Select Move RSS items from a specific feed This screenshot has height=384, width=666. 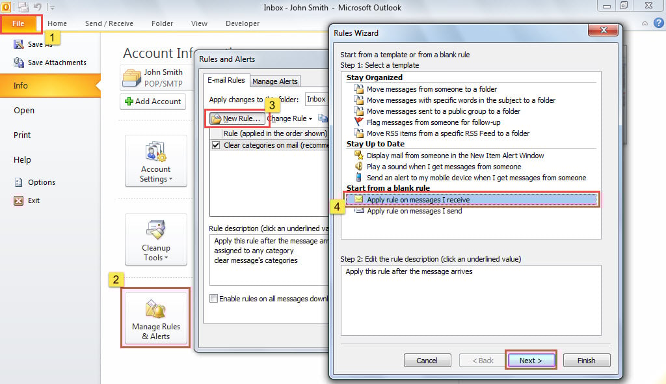coord(448,133)
